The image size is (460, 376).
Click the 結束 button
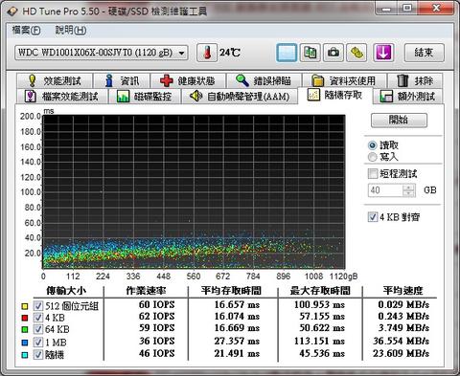pyautogui.click(x=424, y=53)
